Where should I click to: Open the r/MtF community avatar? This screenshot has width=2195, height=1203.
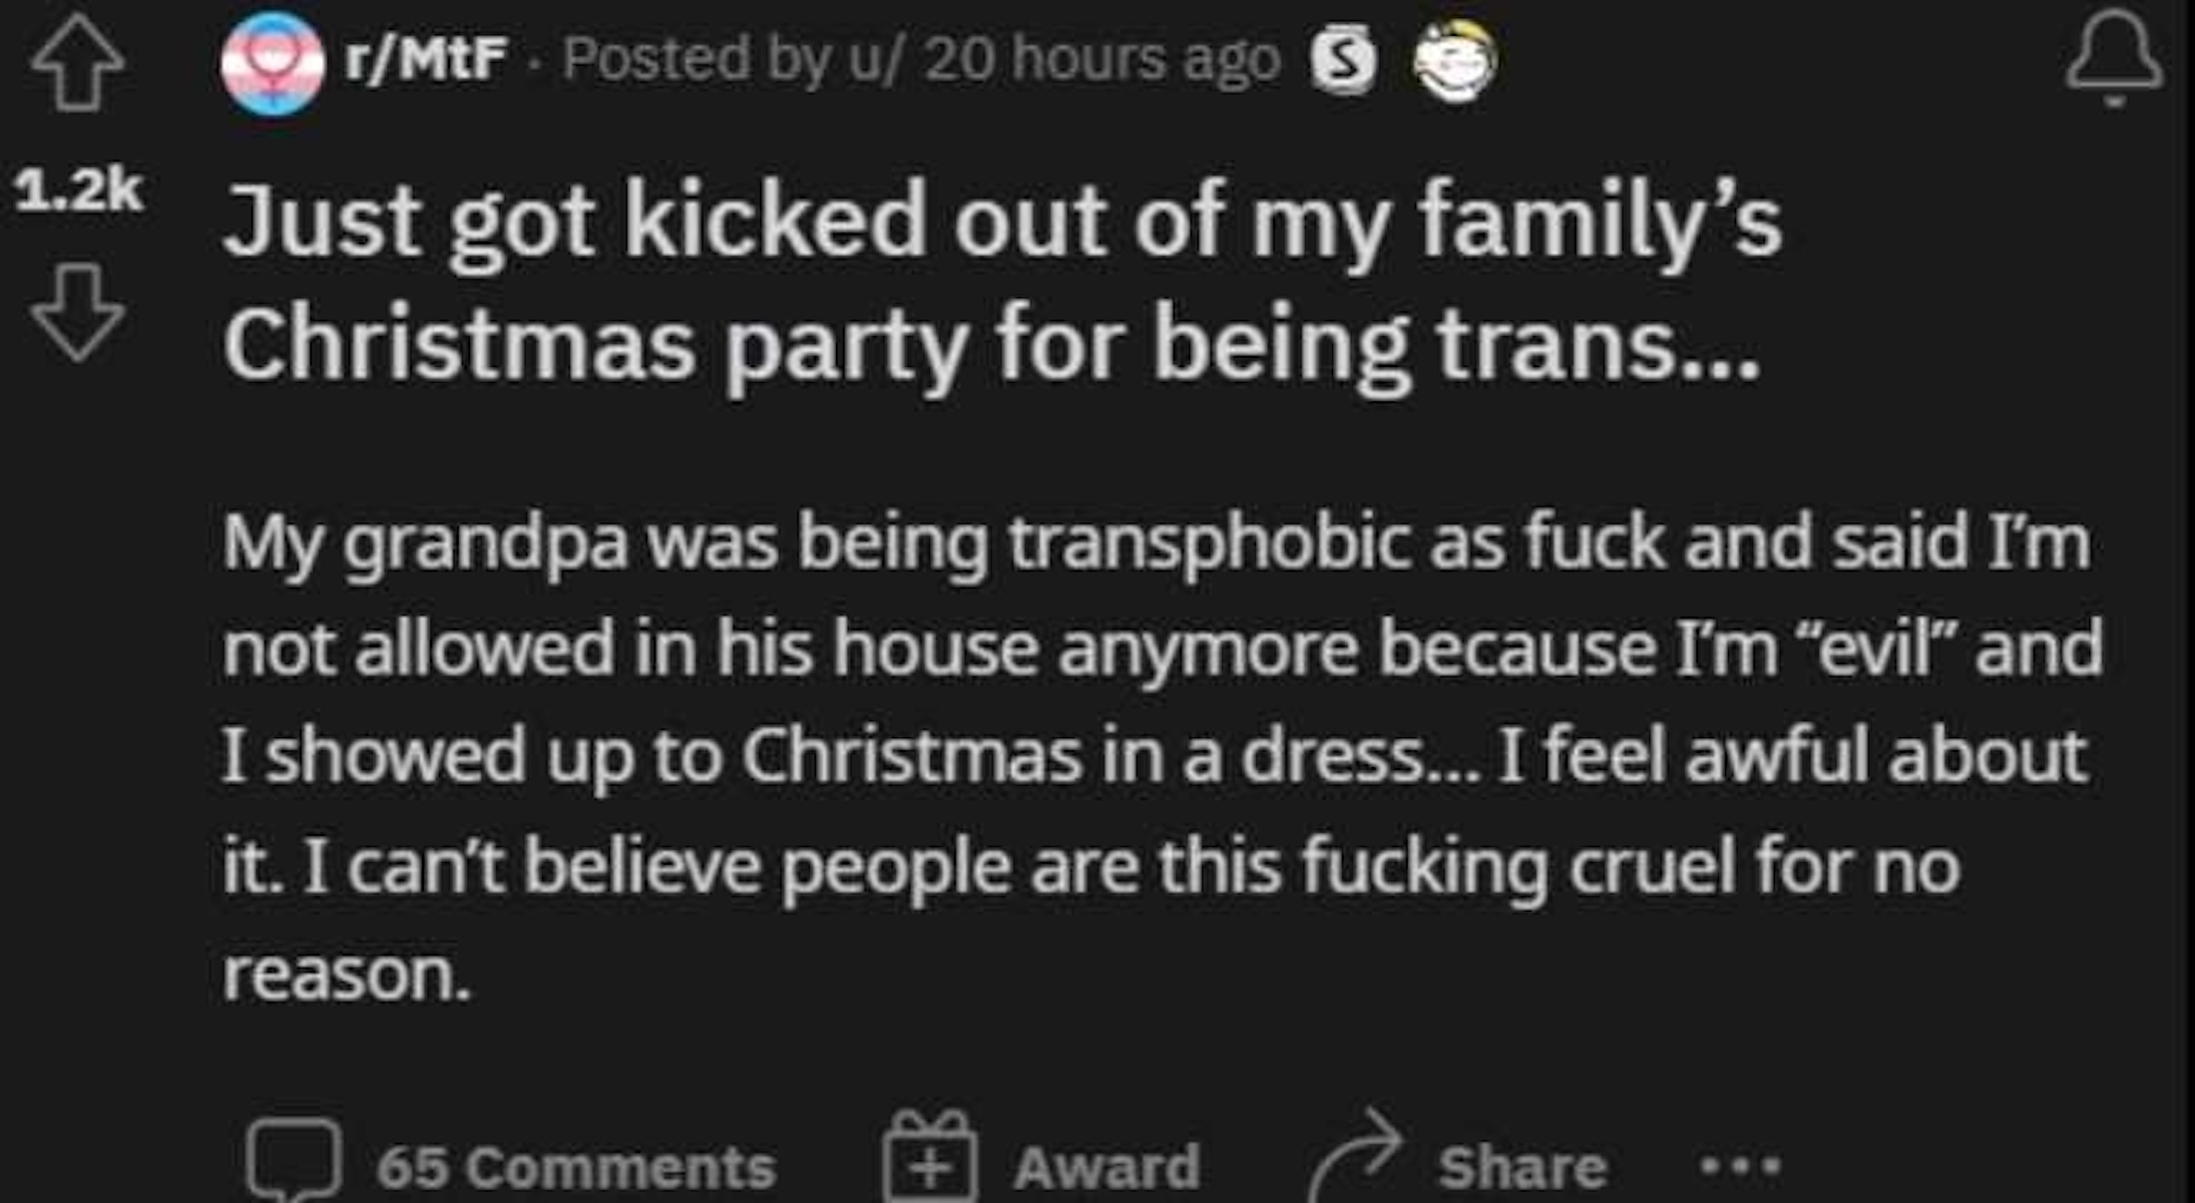(272, 64)
